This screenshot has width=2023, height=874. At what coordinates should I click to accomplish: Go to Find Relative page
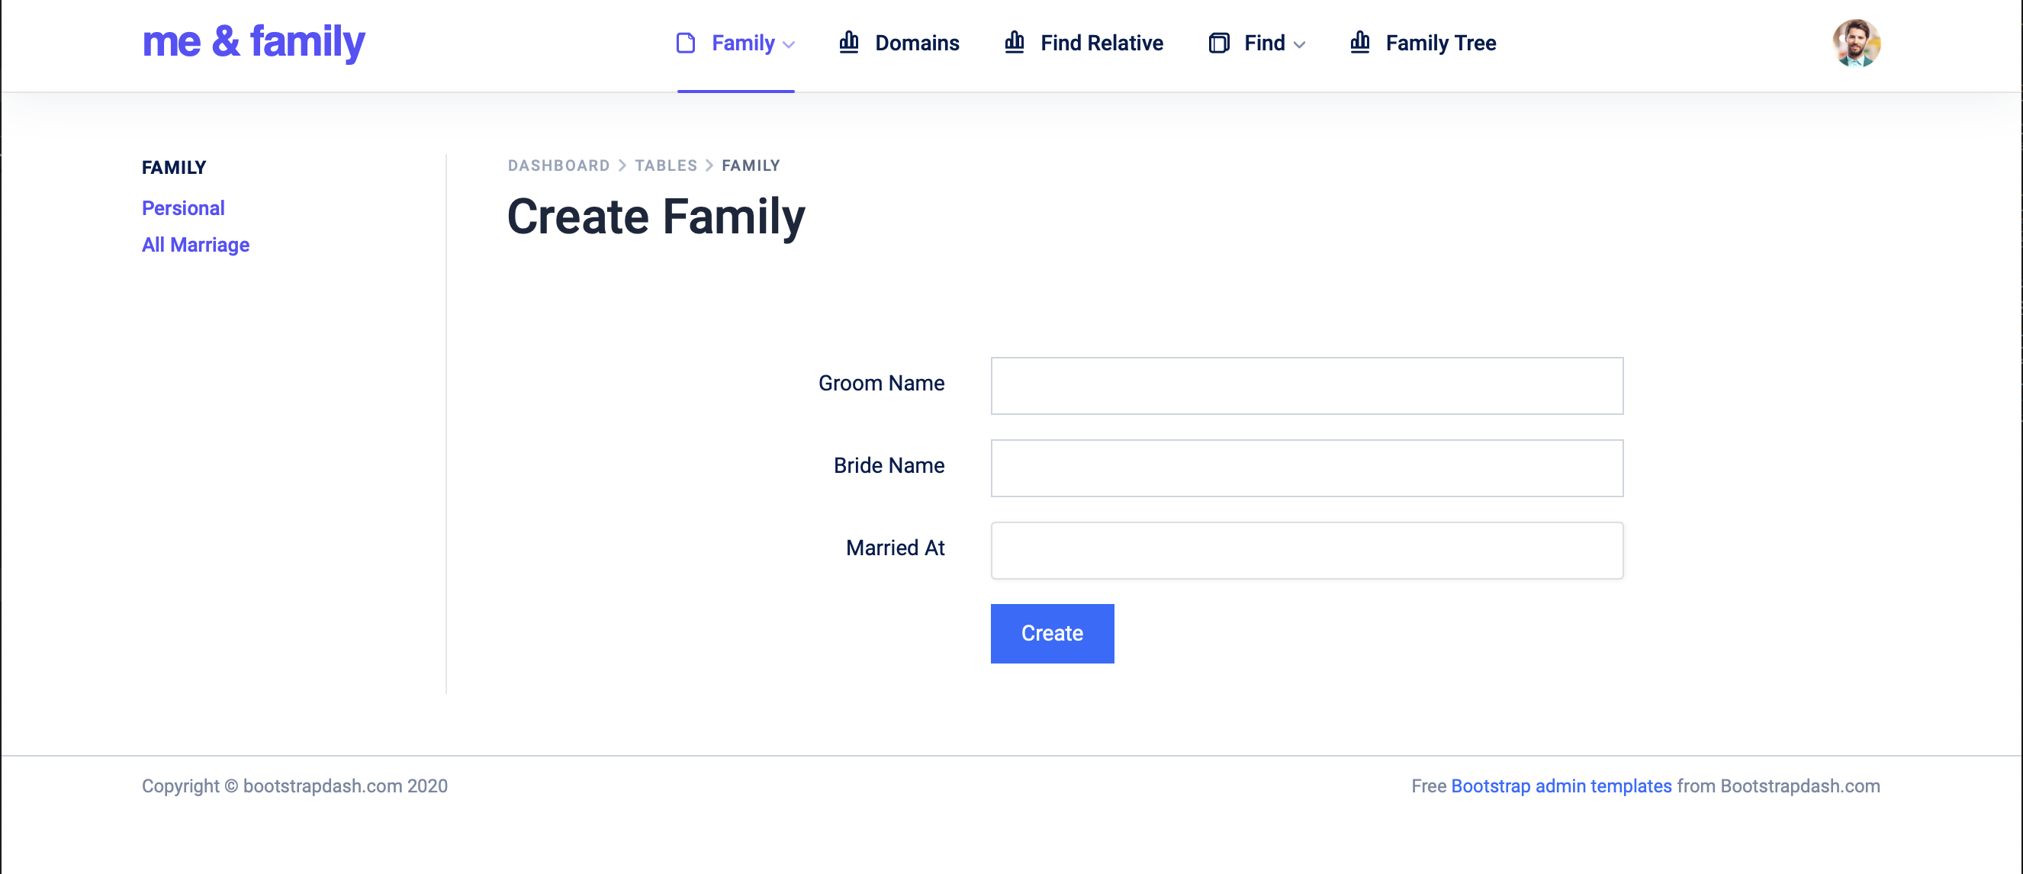[x=1101, y=43]
